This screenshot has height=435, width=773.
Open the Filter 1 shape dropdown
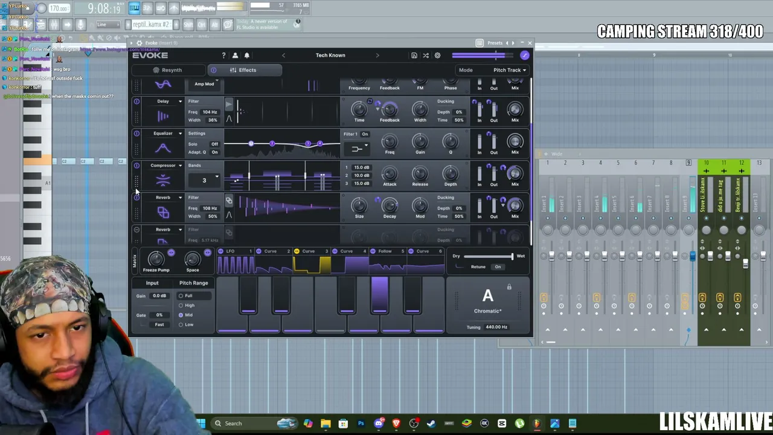[x=358, y=148]
